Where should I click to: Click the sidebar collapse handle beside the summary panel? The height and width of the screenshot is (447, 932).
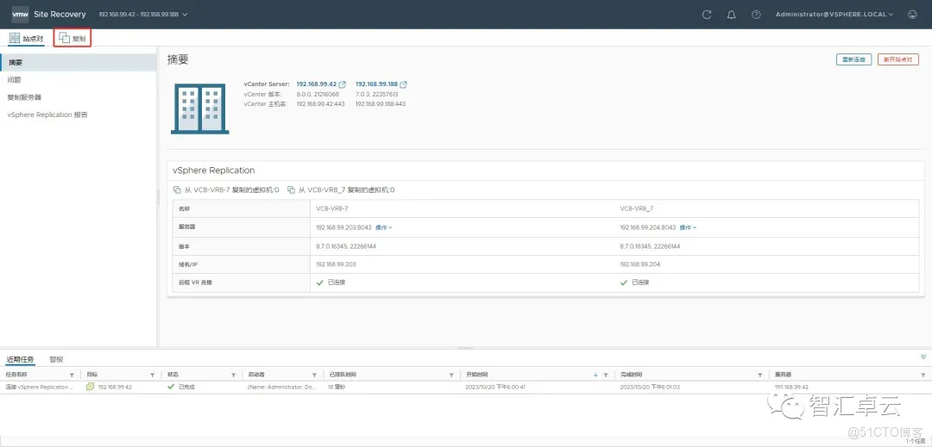tap(158, 196)
